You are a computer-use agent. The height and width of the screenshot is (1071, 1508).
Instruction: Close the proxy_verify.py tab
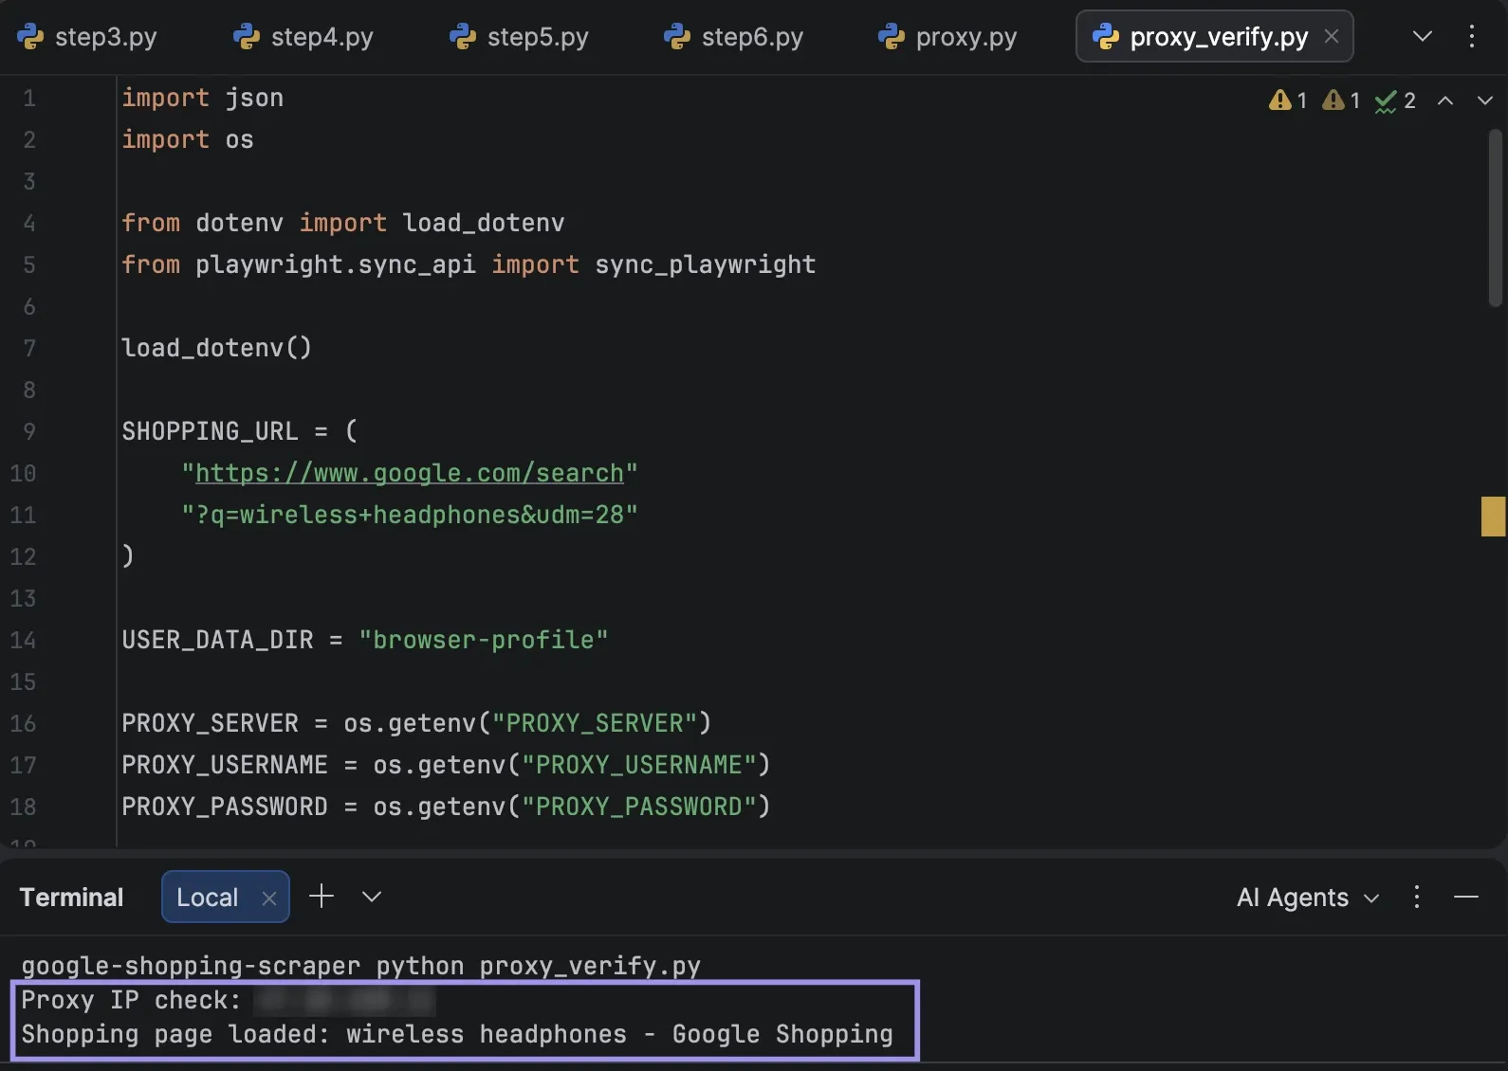[x=1332, y=36]
